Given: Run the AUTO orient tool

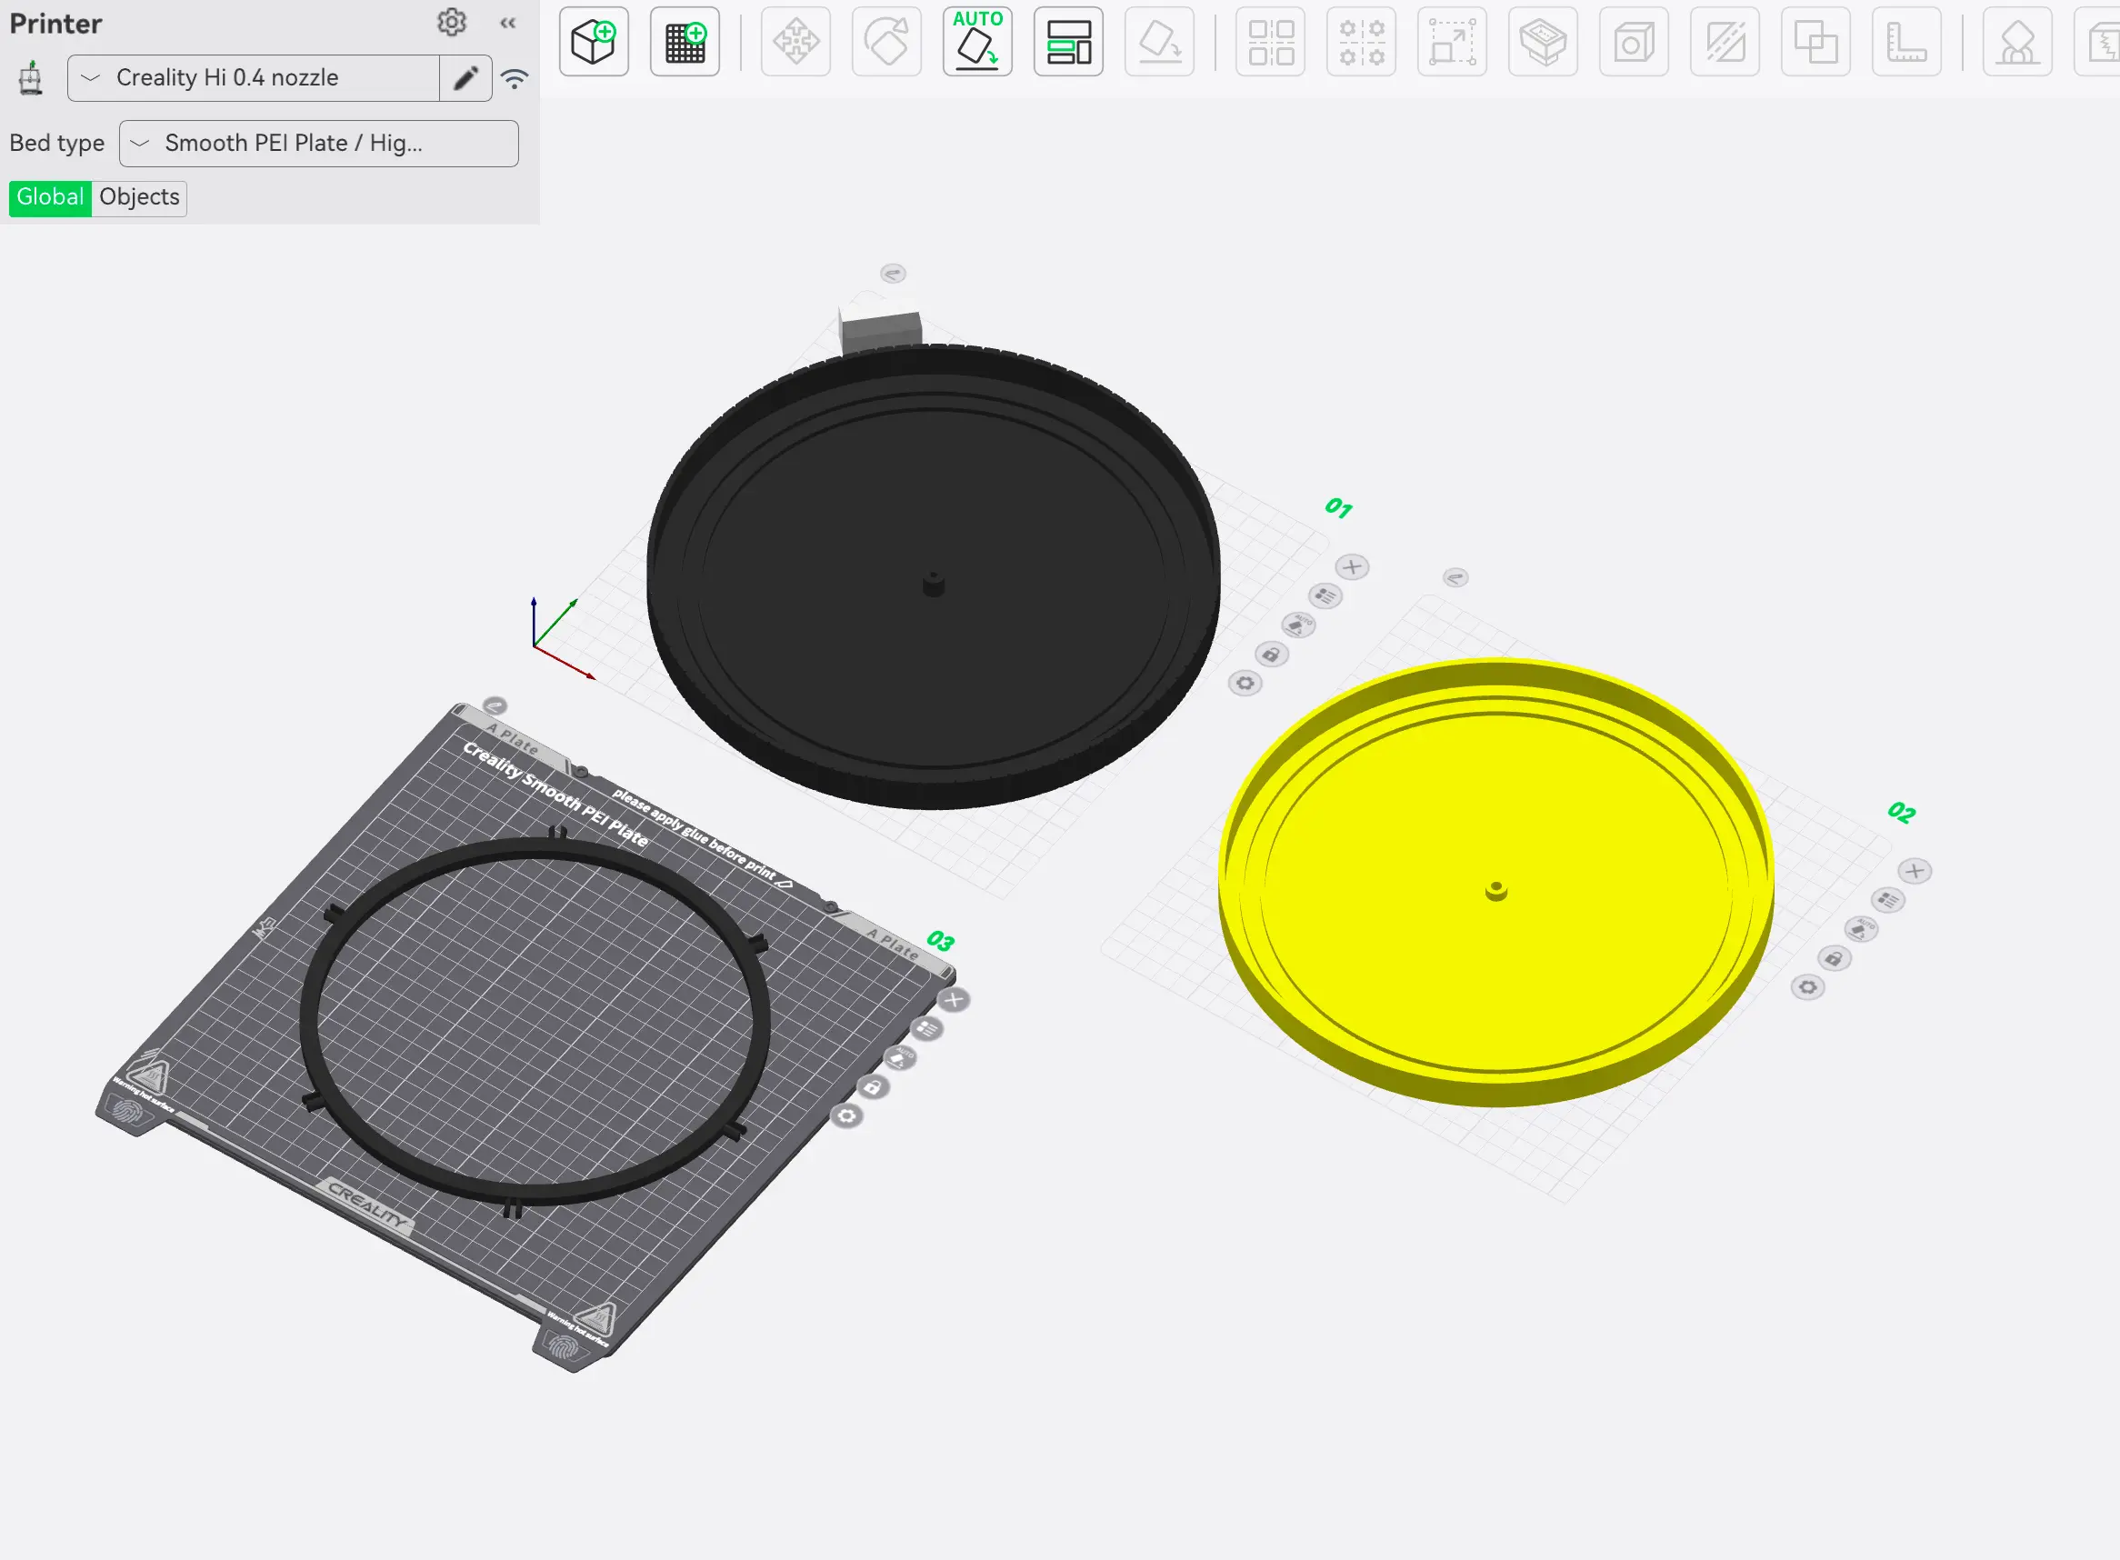Looking at the screenshot, I should click(x=977, y=42).
